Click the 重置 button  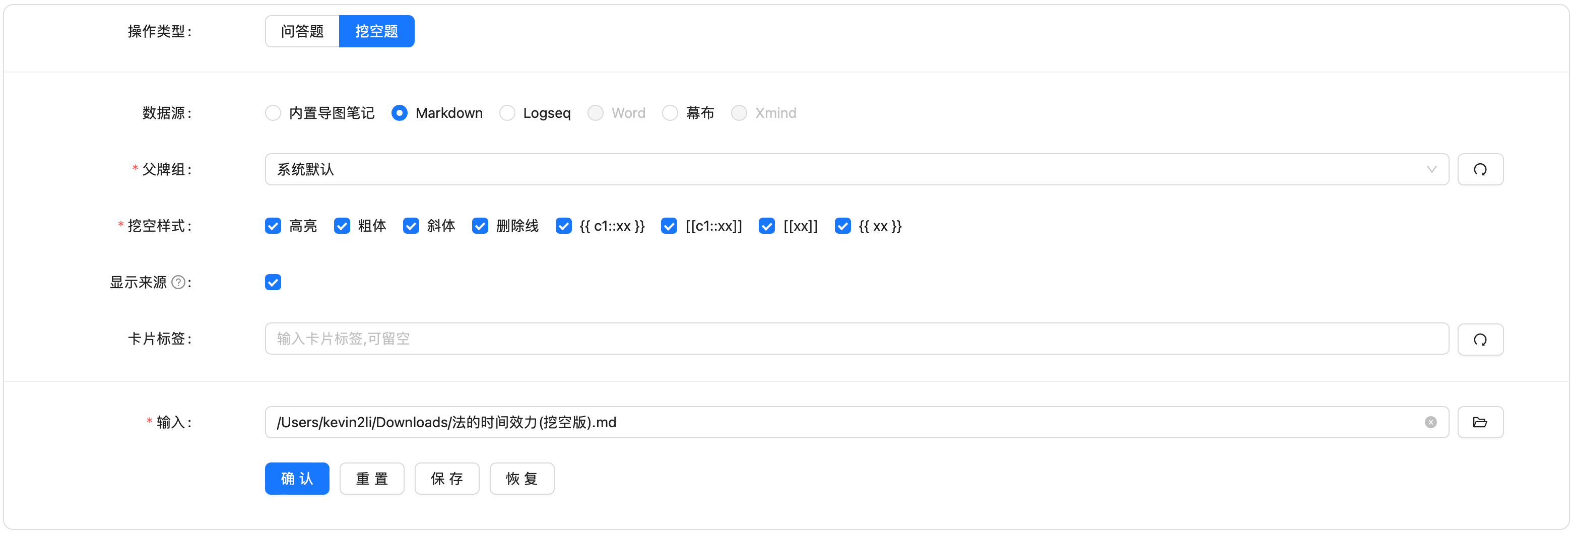click(x=372, y=478)
